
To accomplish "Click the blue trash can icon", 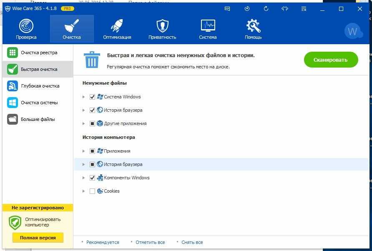I will [92, 60].
